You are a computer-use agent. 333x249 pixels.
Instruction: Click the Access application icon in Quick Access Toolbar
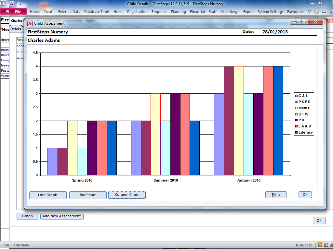coord(11,3)
